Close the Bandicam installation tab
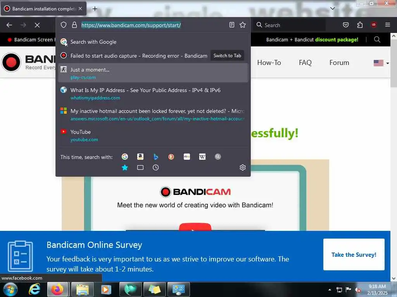This screenshot has height=297, width=397. coord(80,9)
